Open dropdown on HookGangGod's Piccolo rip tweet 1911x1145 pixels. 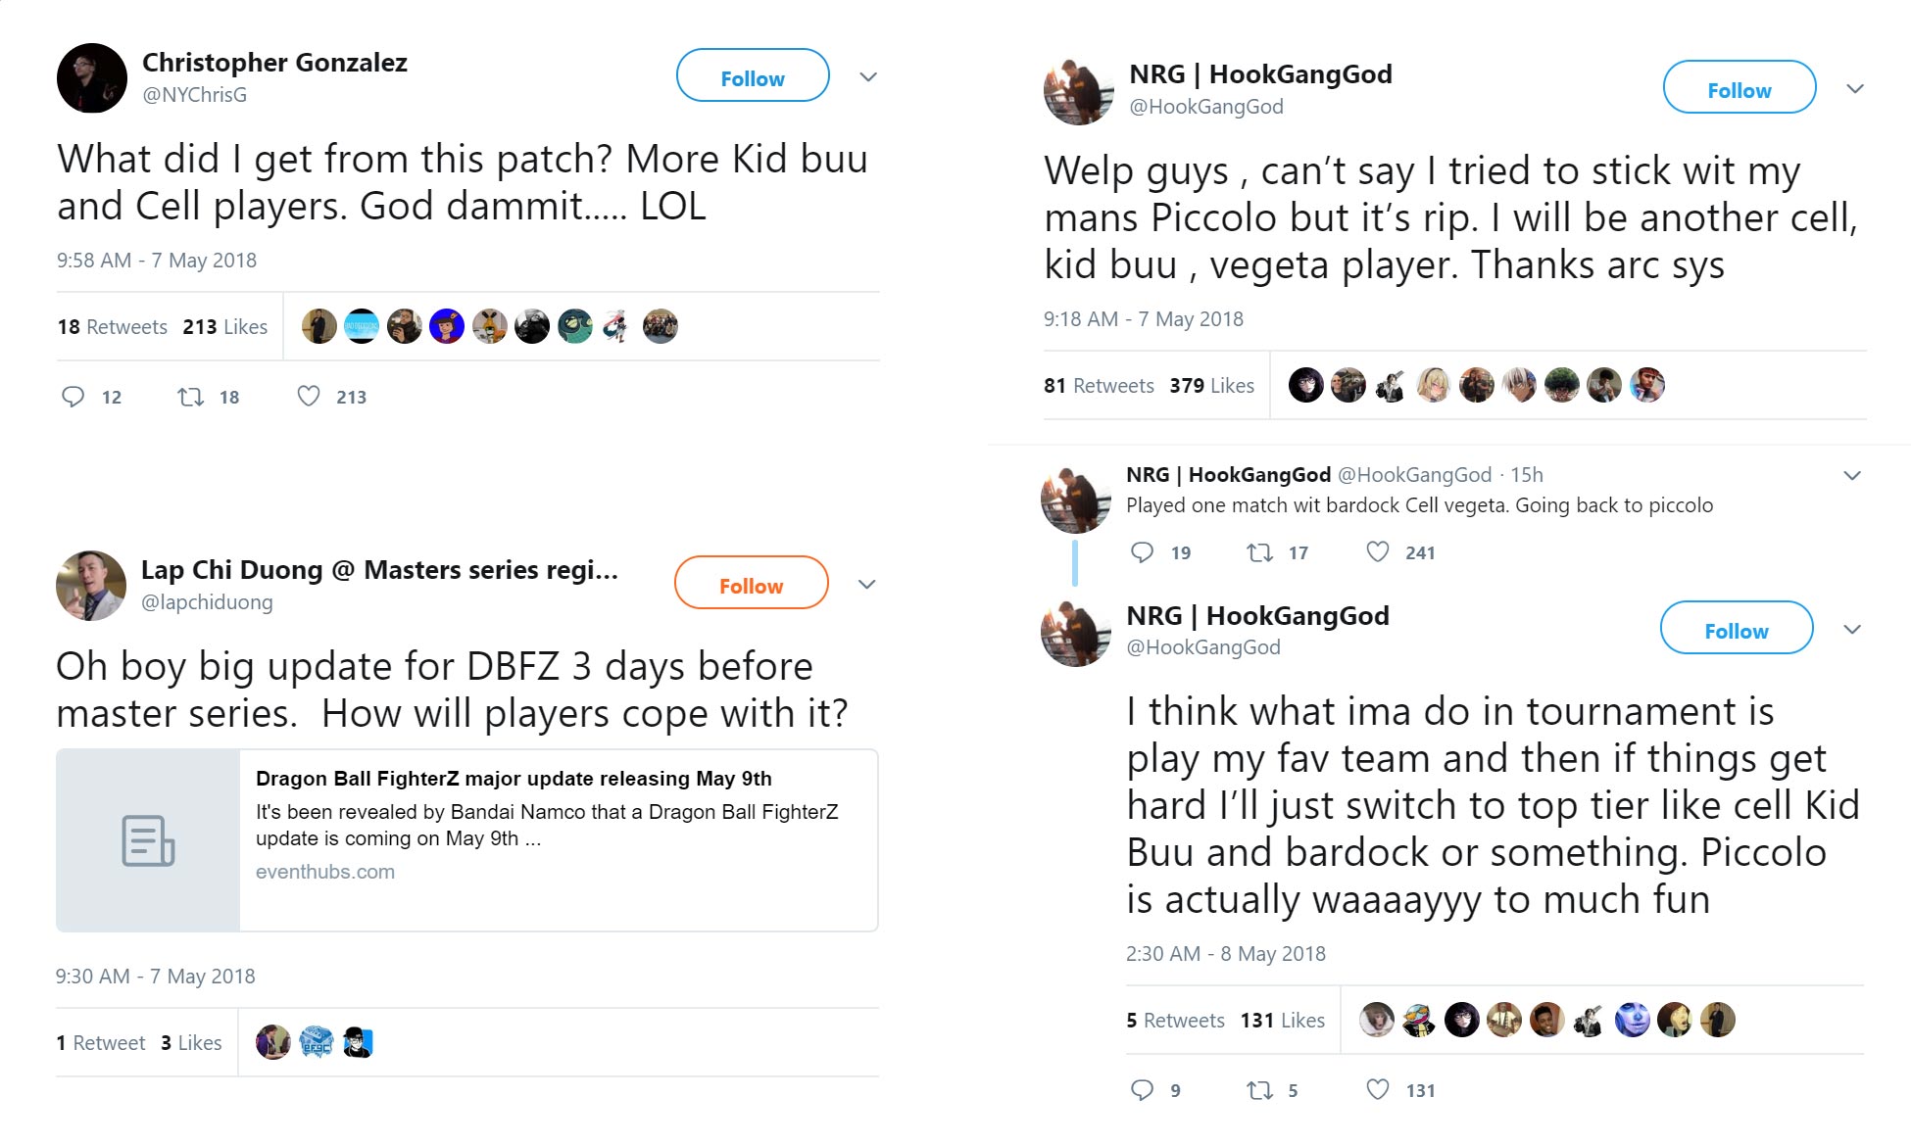click(1853, 87)
